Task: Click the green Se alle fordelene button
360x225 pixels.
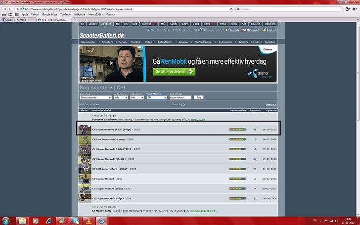Action: (175, 72)
